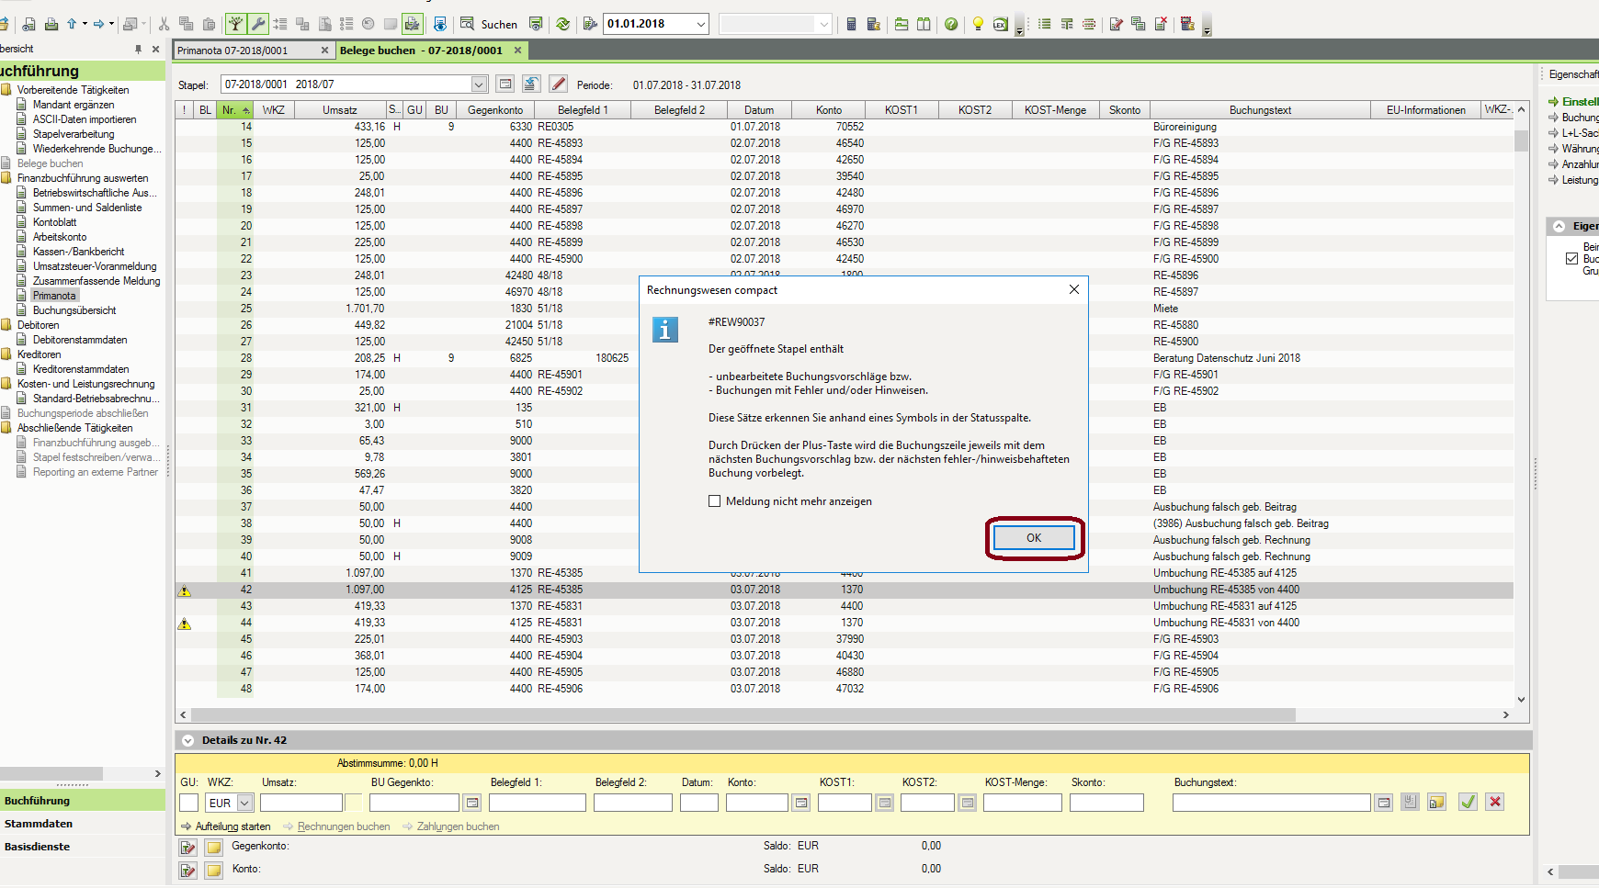Click the 'Aufteilung starten' link
The height and width of the screenshot is (888, 1599).
click(x=232, y=826)
